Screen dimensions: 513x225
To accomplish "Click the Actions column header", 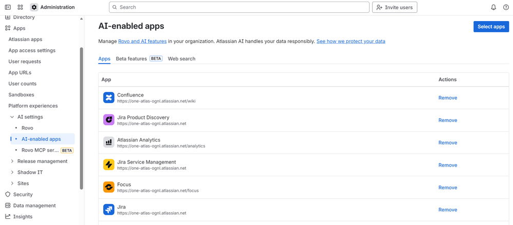I will pos(447,79).
